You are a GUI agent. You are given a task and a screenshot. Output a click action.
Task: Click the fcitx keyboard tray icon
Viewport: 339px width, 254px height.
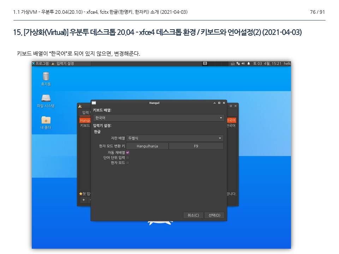tap(233, 64)
